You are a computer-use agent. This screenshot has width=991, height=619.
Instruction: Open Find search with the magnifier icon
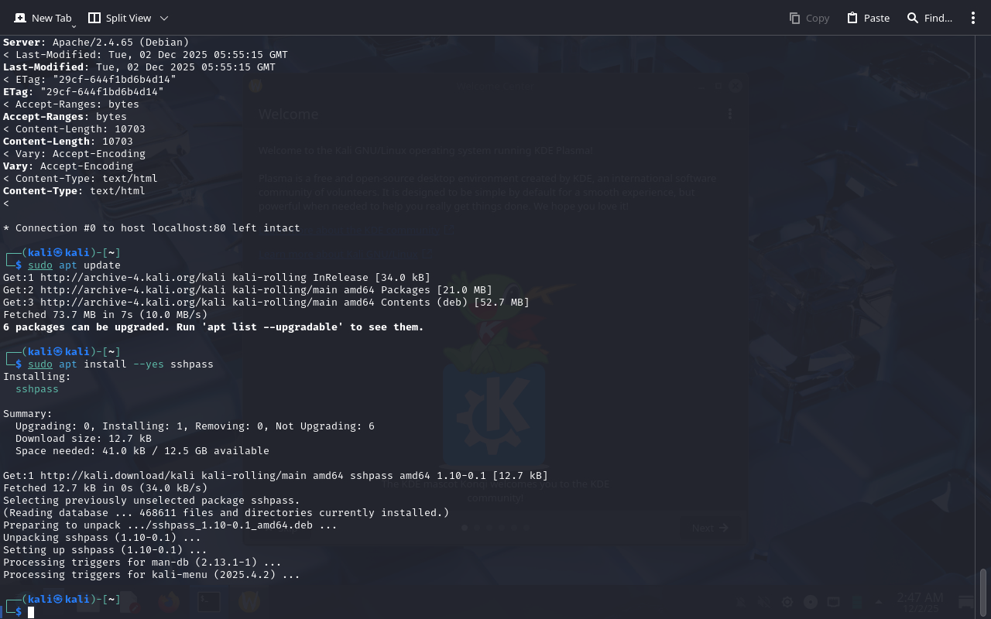[x=913, y=18]
